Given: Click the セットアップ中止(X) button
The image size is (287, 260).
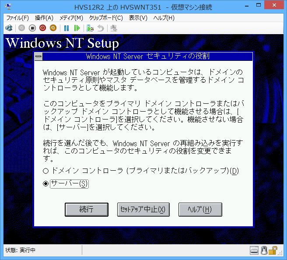Looking at the screenshot, I should [143, 210].
